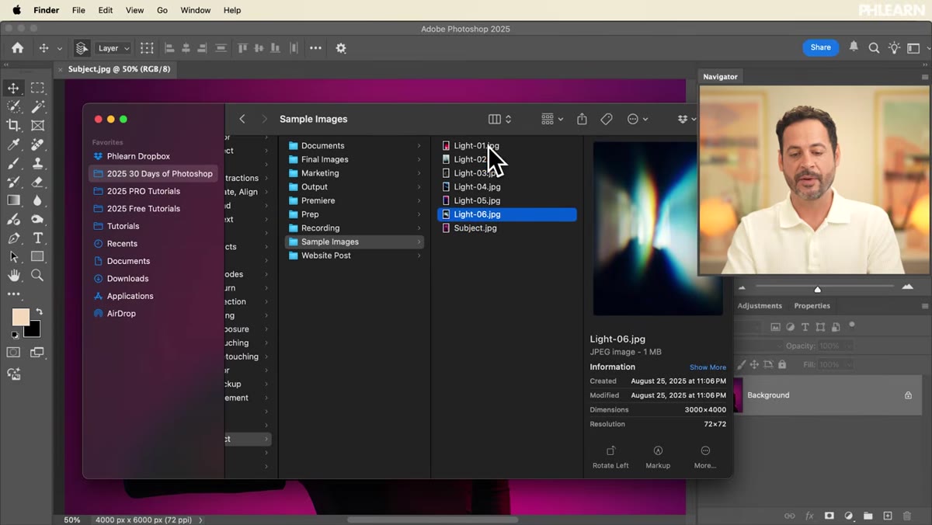Open Dropbox toolbar dropdown in Finder
Viewport: 932px width, 525px height.
point(687,119)
